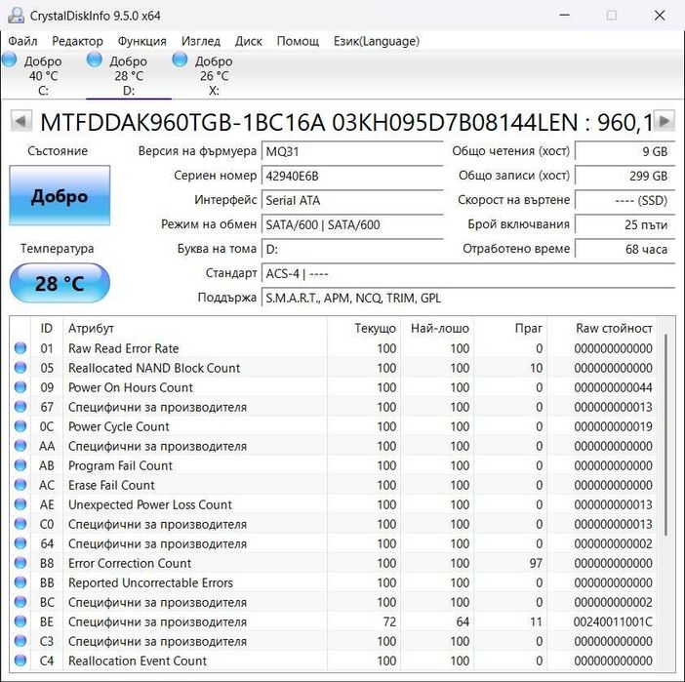Viewport: 685px width, 682px height.
Task: Click the status orb for Erase Fail Count
Action: click(x=20, y=485)
